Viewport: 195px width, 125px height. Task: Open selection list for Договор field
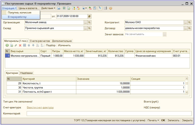click(x=185, y=28)
